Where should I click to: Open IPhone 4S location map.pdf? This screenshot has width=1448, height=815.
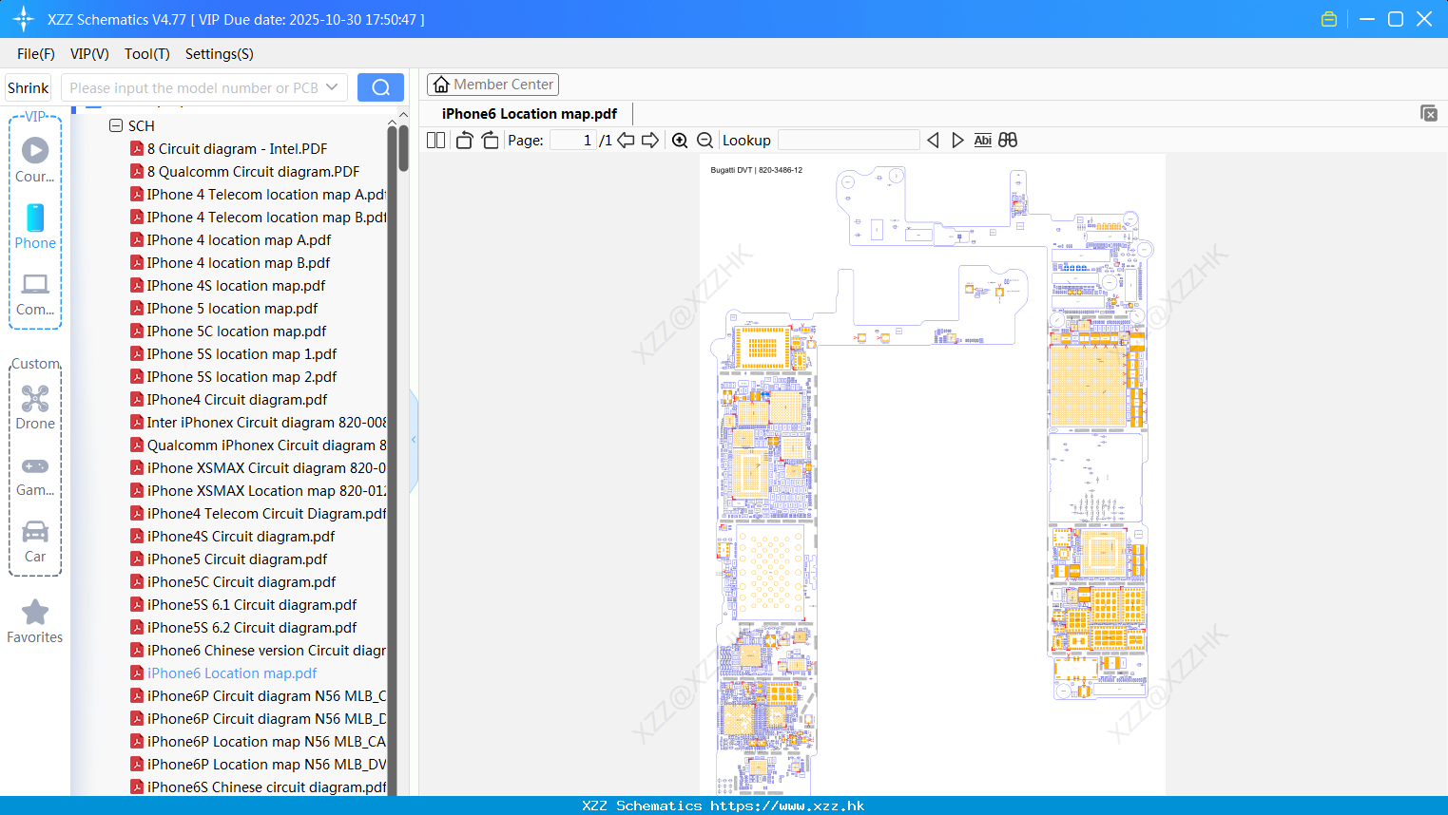[236, 285]
